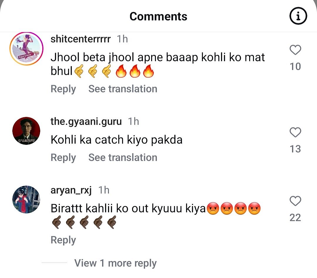Like aryan_rxj's comment with the heart
317x278 pixels.
[x=295, y=201]
